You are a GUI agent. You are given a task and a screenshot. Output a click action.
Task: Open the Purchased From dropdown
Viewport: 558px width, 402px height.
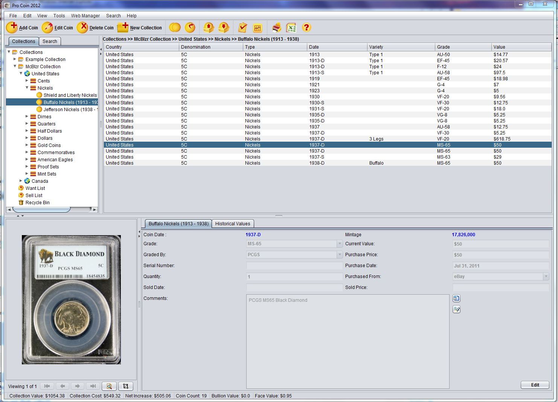click(546, 277)
